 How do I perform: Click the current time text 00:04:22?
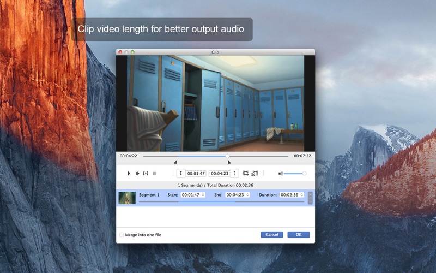129,156
